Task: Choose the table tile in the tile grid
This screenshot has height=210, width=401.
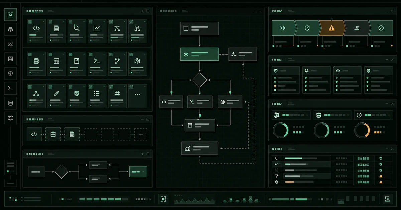Action: coord(56,63)
